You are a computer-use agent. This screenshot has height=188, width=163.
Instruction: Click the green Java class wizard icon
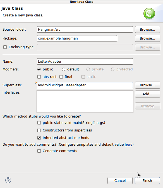(149, 14)
